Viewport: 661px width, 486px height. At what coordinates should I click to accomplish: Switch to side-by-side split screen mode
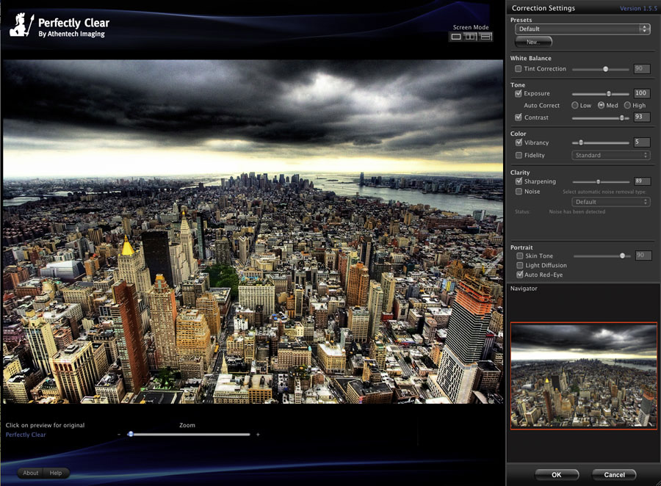pyautogui.click(x=471, y=37)
